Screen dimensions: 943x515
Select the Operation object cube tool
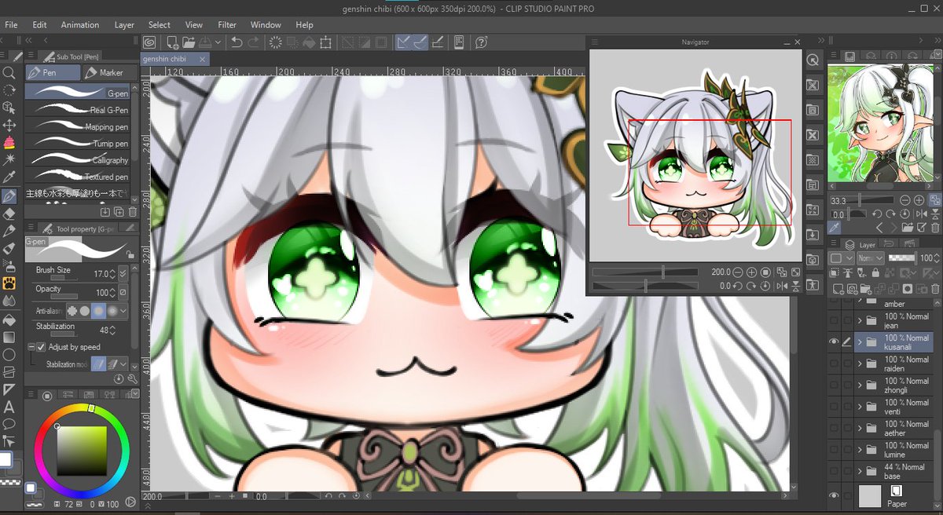(x=9, y=107)
